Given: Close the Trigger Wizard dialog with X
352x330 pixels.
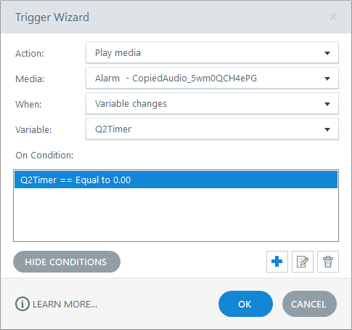Looking at the screenshot, I should (x=333, y=17).
